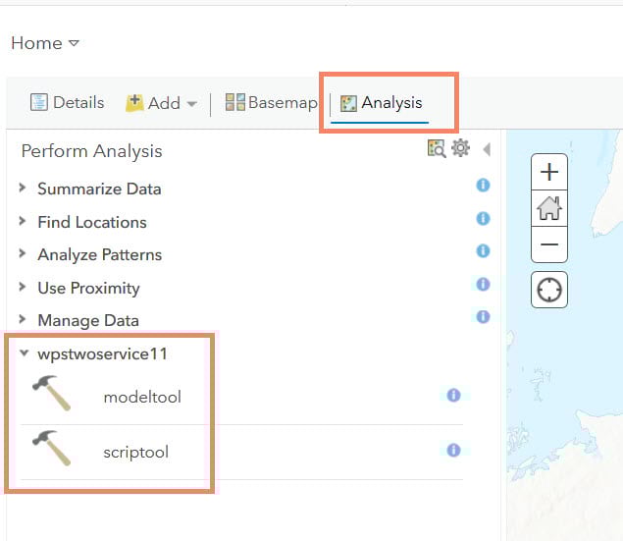Click the Summarize Data label
623x541 pixels.
(x=99, y=189)
